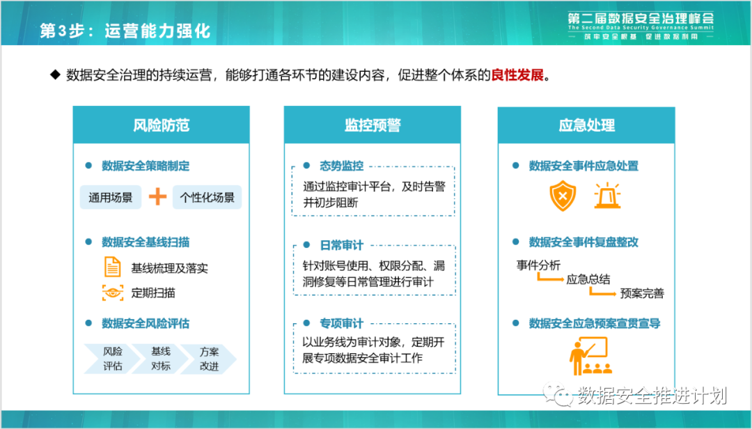
Task: Click the 应急处理 column header
Action: (x=586, y=126)
